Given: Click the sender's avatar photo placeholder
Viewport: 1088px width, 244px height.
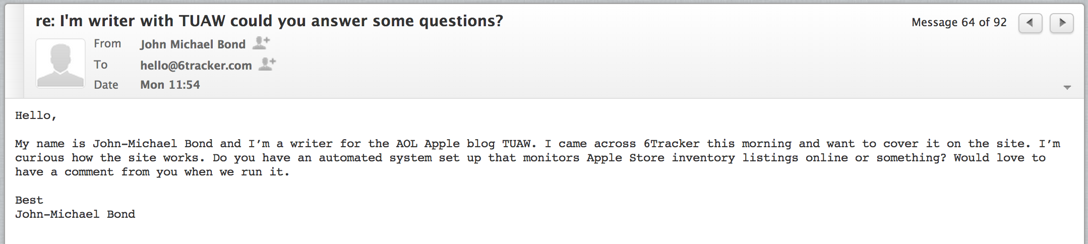Looking at the screenshot, I should coord(61,64).
